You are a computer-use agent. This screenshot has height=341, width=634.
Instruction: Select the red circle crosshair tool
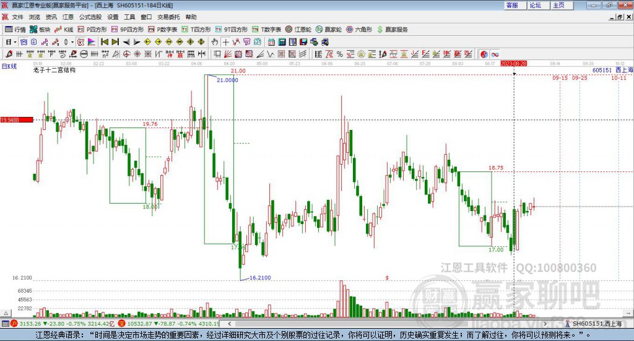tap(126, 54)
